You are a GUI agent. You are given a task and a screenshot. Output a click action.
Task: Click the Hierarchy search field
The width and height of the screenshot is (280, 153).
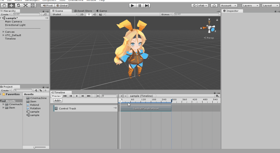26,14
